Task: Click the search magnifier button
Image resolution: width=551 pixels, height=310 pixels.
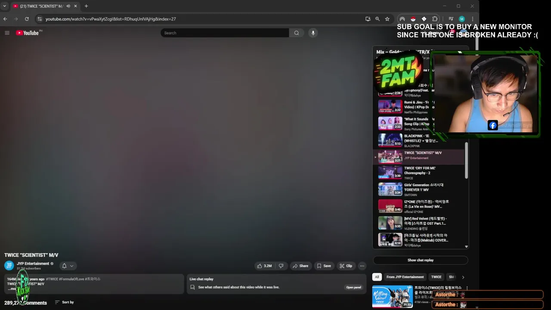Action: (x=297, y=33)
